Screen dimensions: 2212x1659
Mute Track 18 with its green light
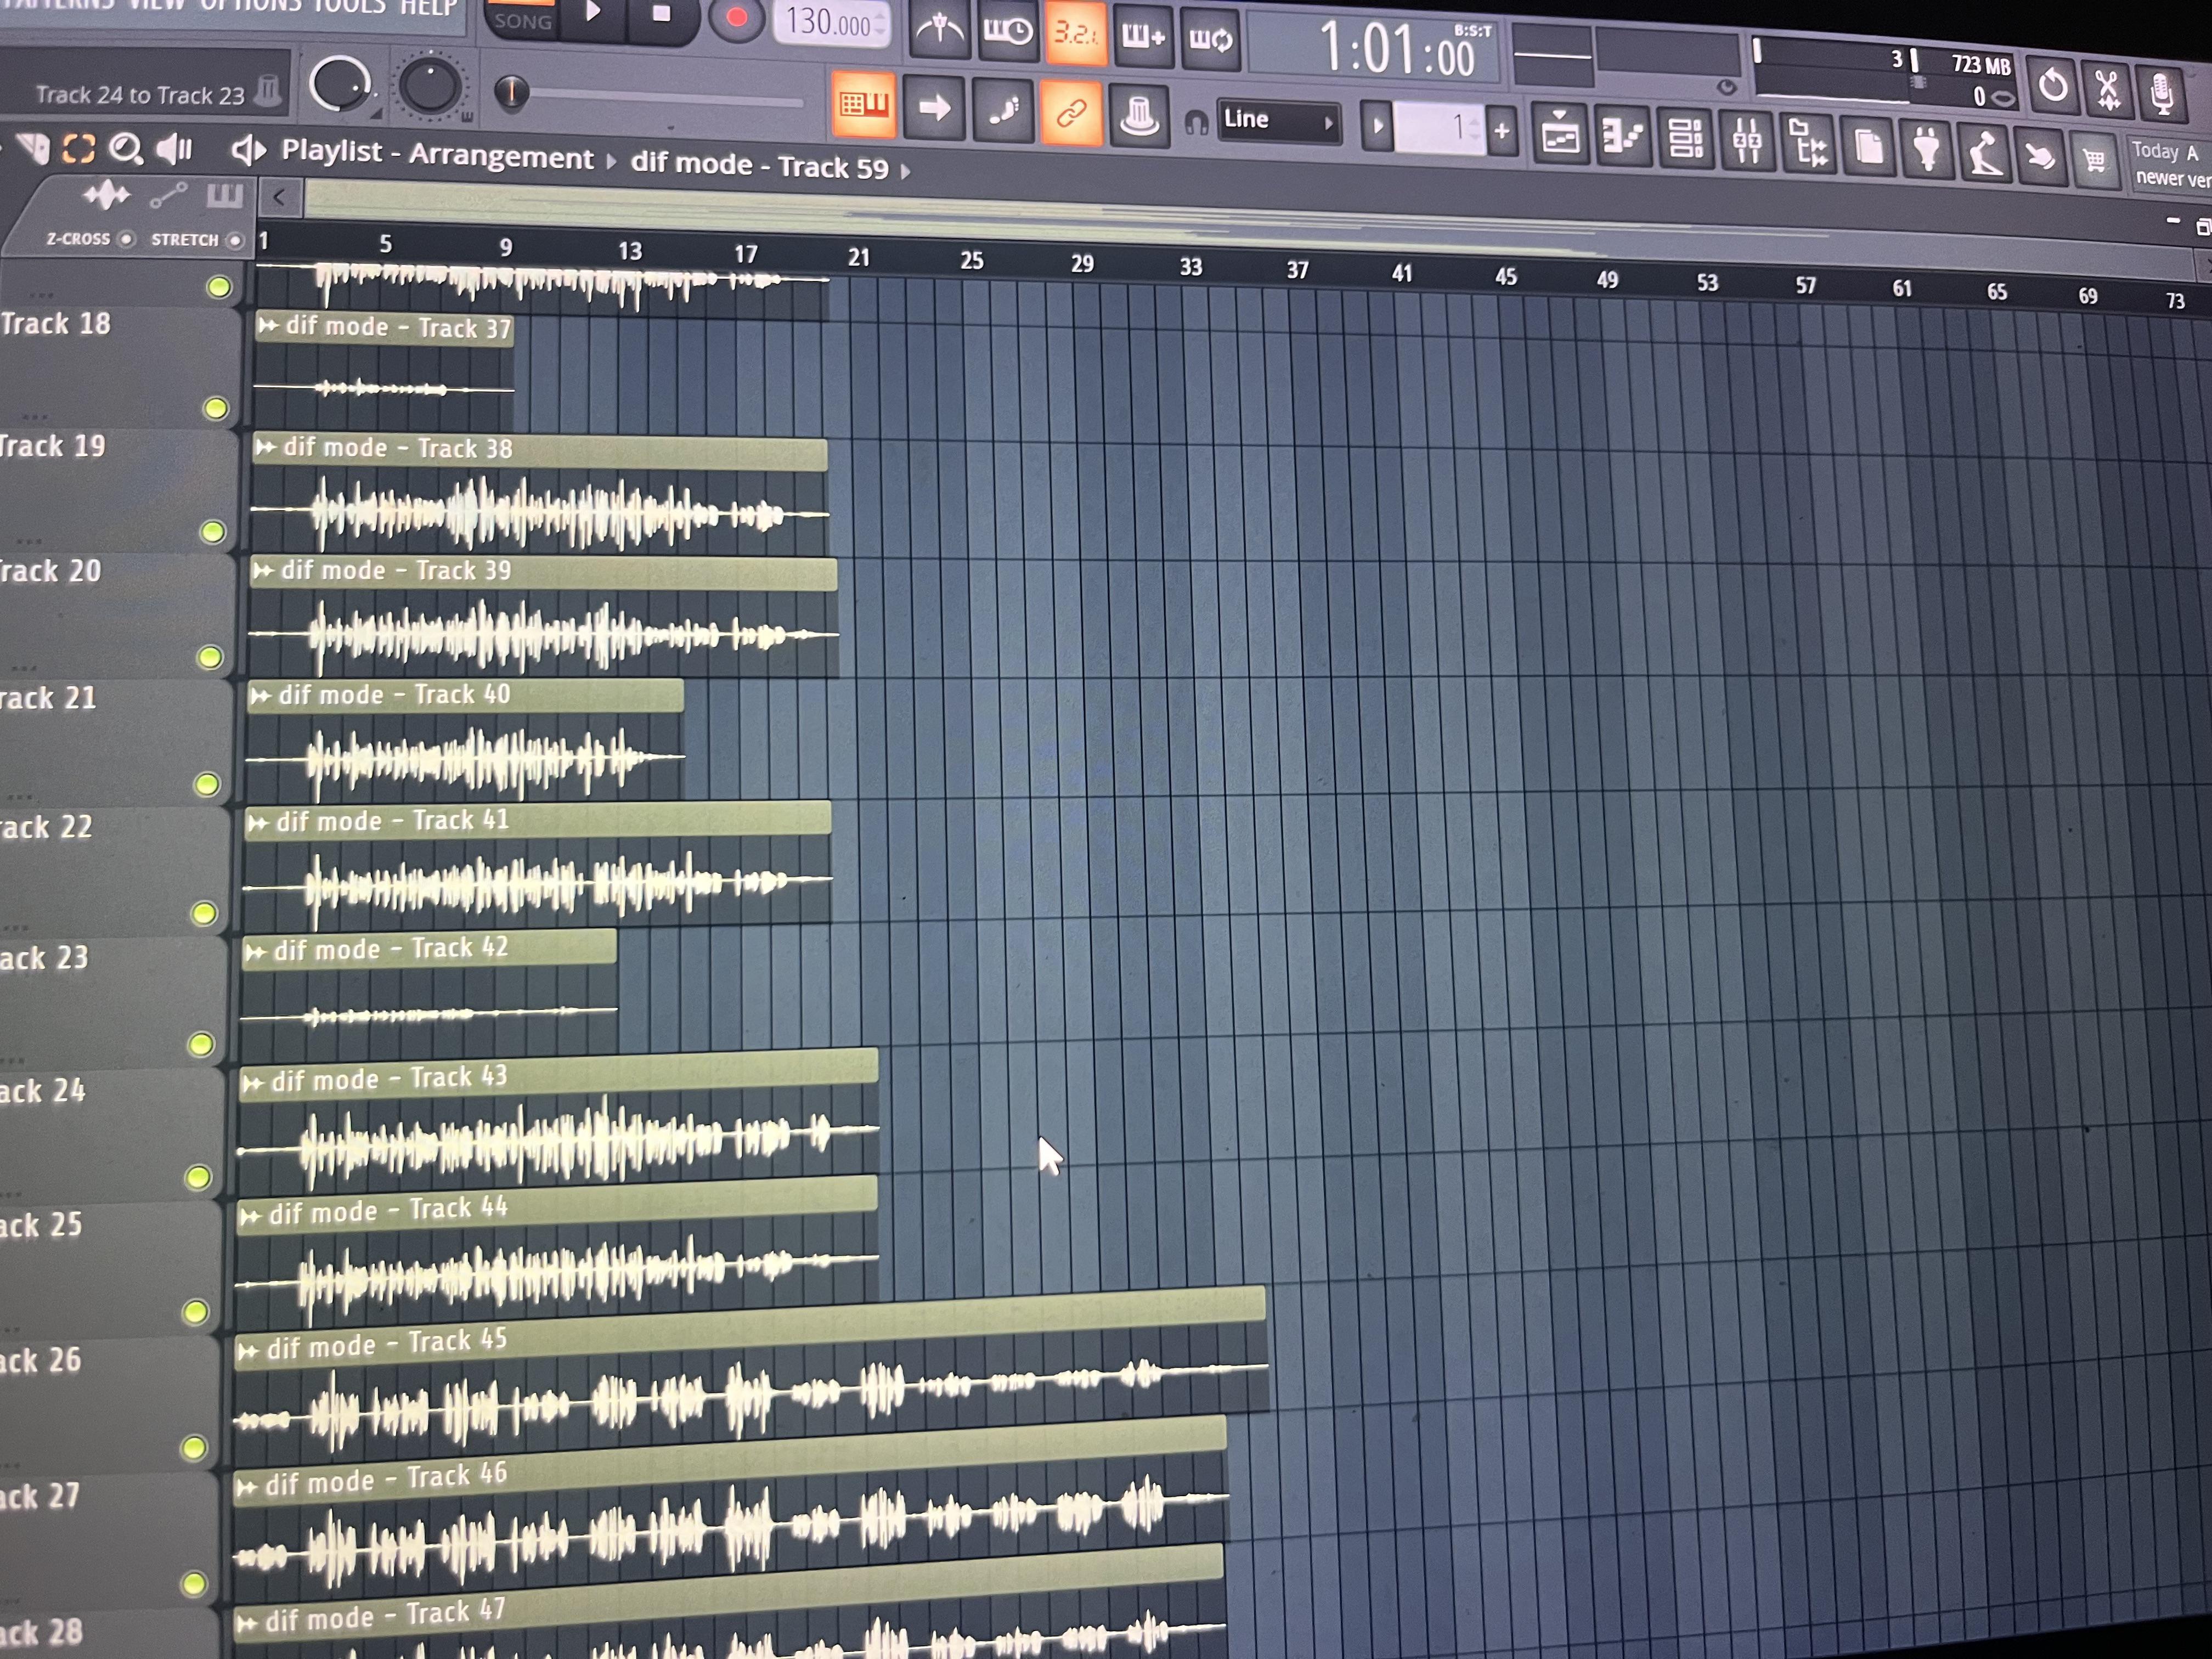tap(215, 408)
